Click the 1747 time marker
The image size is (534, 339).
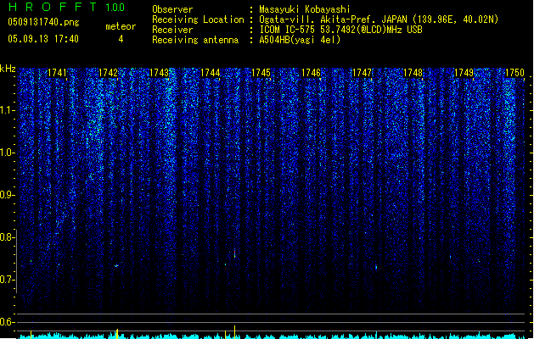pyautogui.click(x=362, y=73)
